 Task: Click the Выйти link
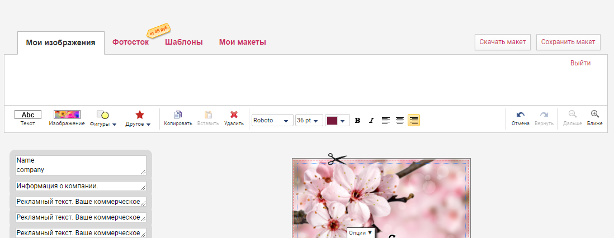[x=580, y=63]
